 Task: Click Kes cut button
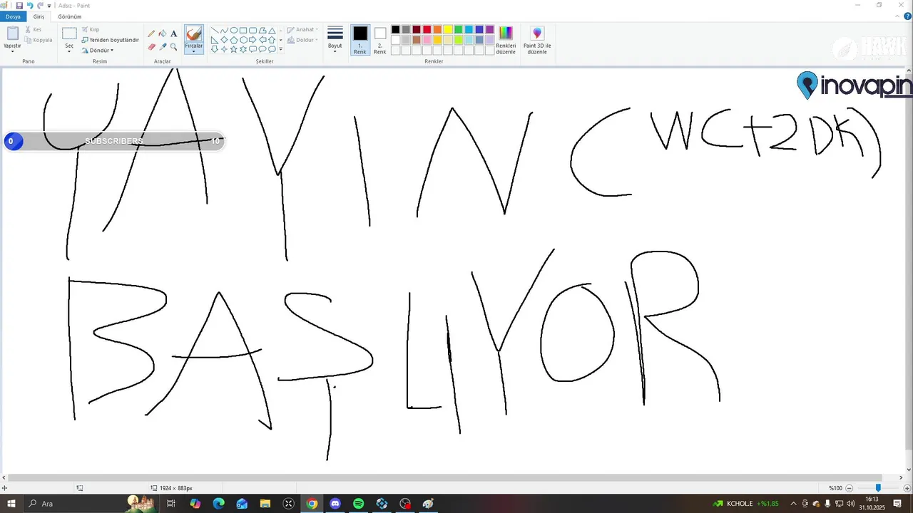34,29
